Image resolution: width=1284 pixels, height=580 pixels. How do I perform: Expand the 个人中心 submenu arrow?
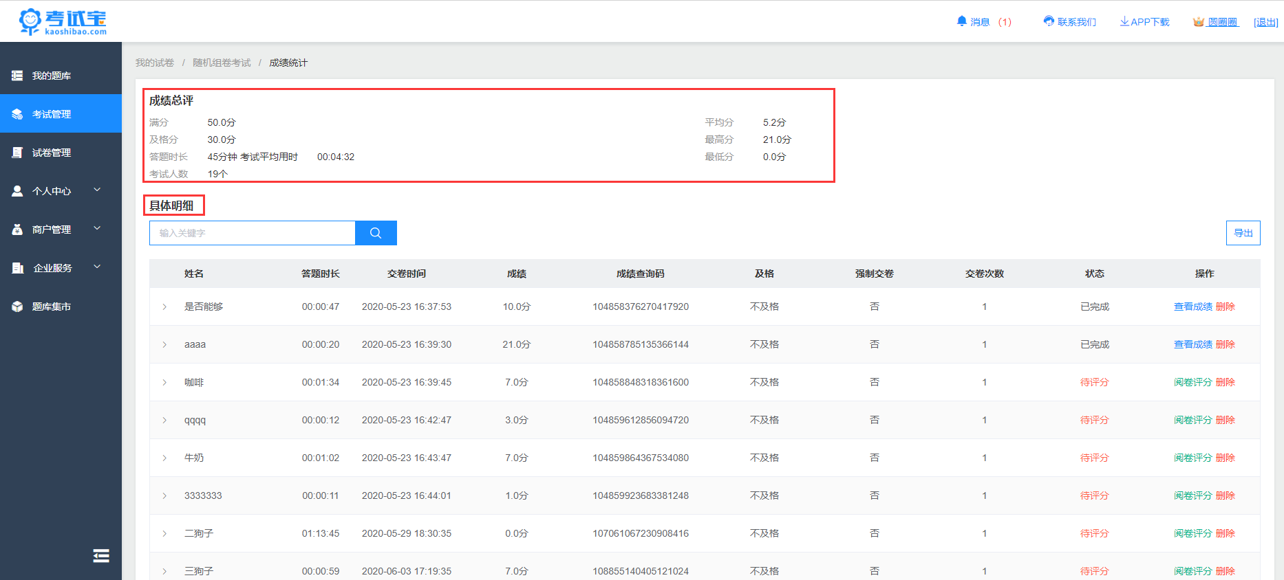click(x=97, y=190)
